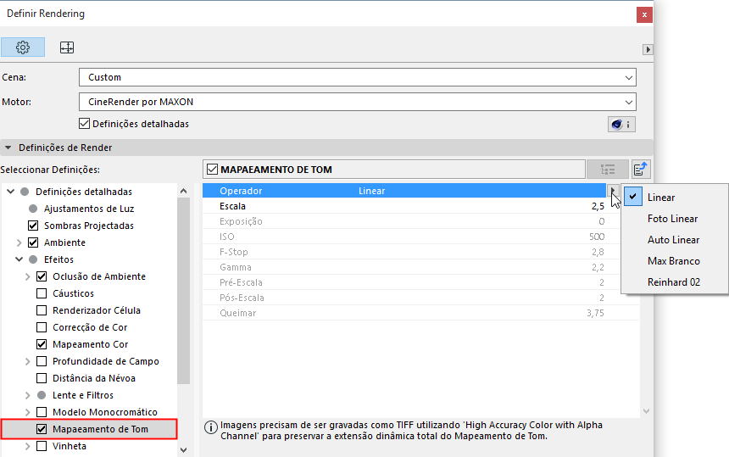Select Lente e Filtros tree item
This screenshot has height=457, width=729.
[83, 395]
